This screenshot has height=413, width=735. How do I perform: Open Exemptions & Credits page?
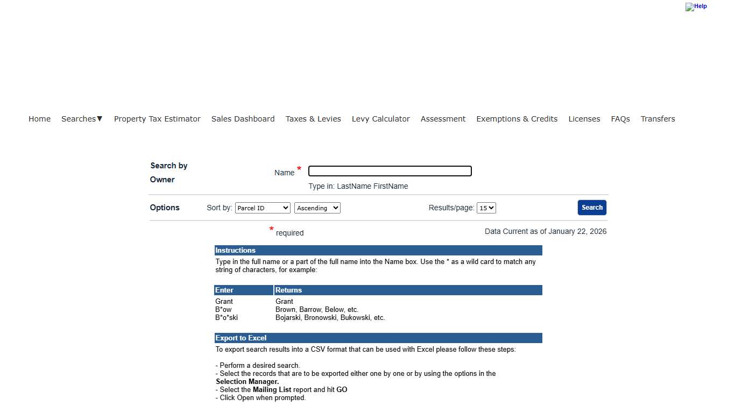(x=517, y=119)
